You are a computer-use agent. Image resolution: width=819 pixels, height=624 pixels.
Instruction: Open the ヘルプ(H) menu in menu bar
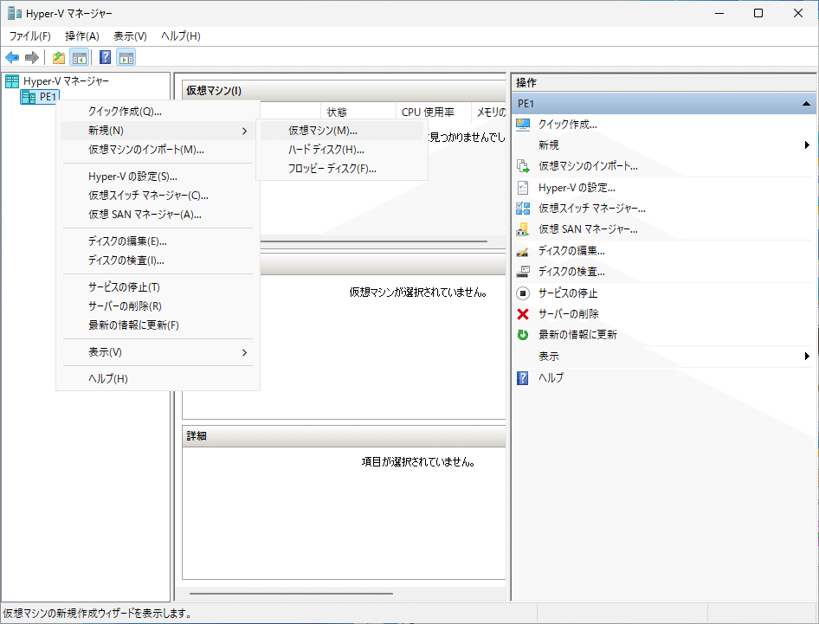pos(181,36)
